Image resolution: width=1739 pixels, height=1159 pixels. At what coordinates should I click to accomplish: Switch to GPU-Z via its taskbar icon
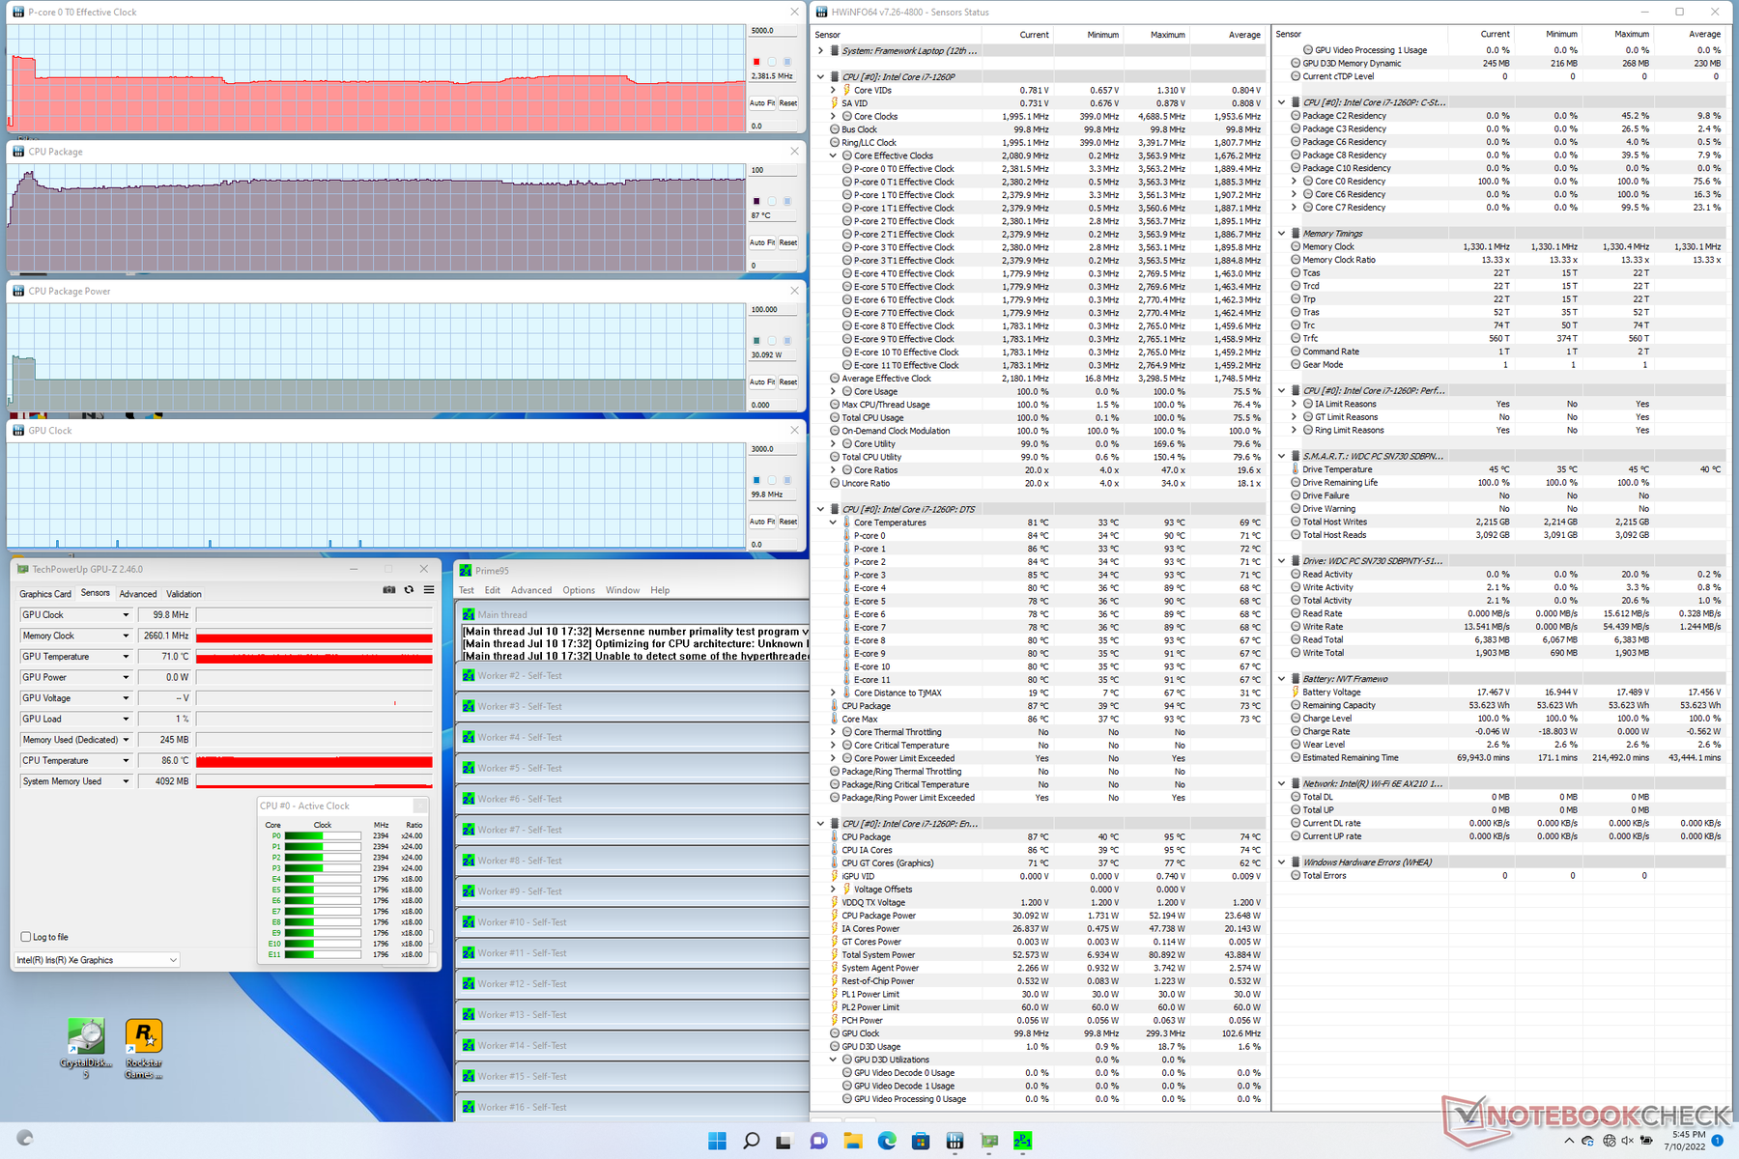tap(989, 1141)
